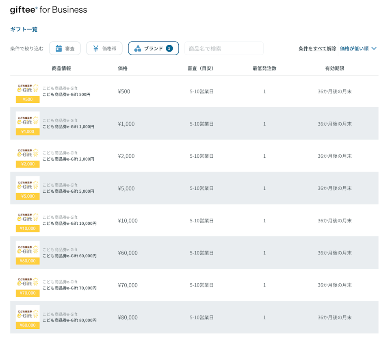The image size is (390, 339).
Task: Open the ¥5,000 e-Gift thumbnail
Action: (x=28, y=188)
